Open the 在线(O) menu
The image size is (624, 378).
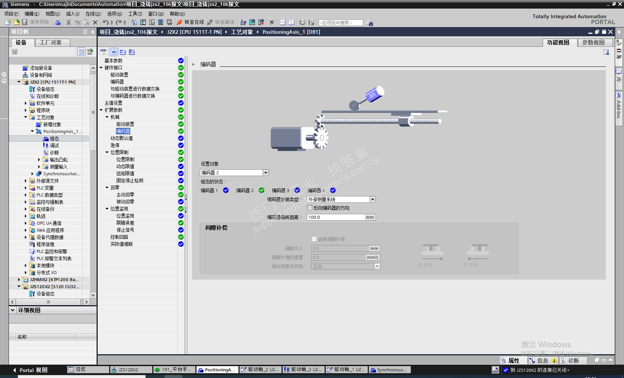point(93,14)
